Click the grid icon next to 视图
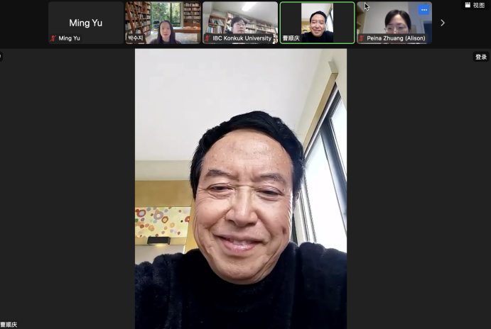Viewport: 491px width, 329px height. coord(468,5)
